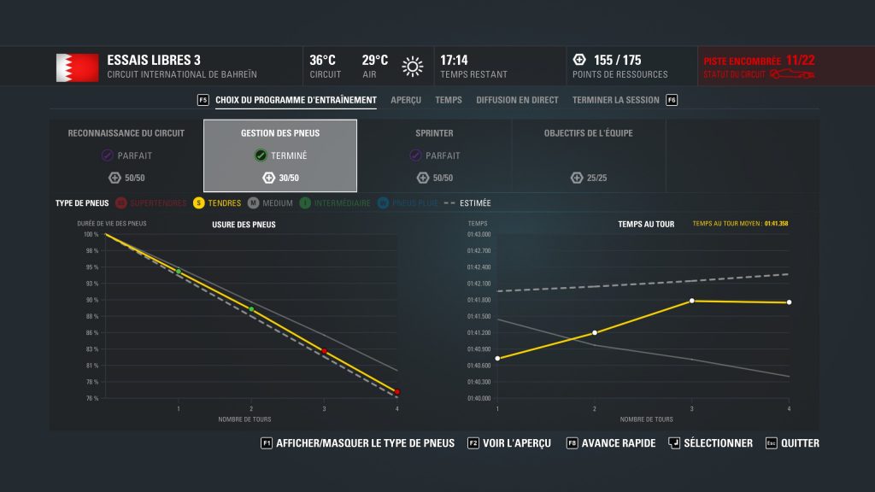Click the resource points gear icon
The height and width of the screenshot is (492, 875).
(x=578, y=61)
